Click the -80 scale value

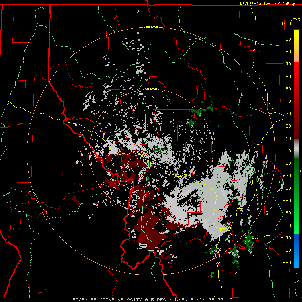(287, 250)
